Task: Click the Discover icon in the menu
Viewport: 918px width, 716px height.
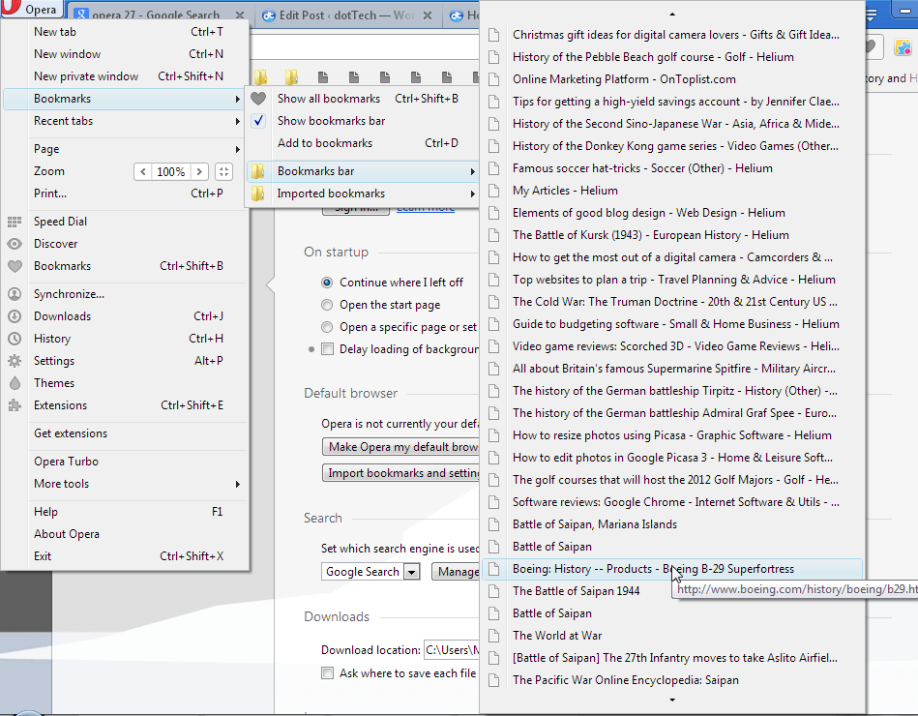Action: [14, 243]
